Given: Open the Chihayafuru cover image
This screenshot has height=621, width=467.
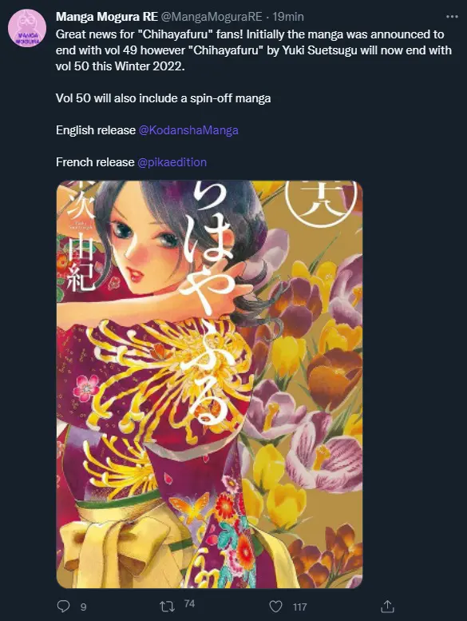Looking at the screenshot, I should click(210, 384).
